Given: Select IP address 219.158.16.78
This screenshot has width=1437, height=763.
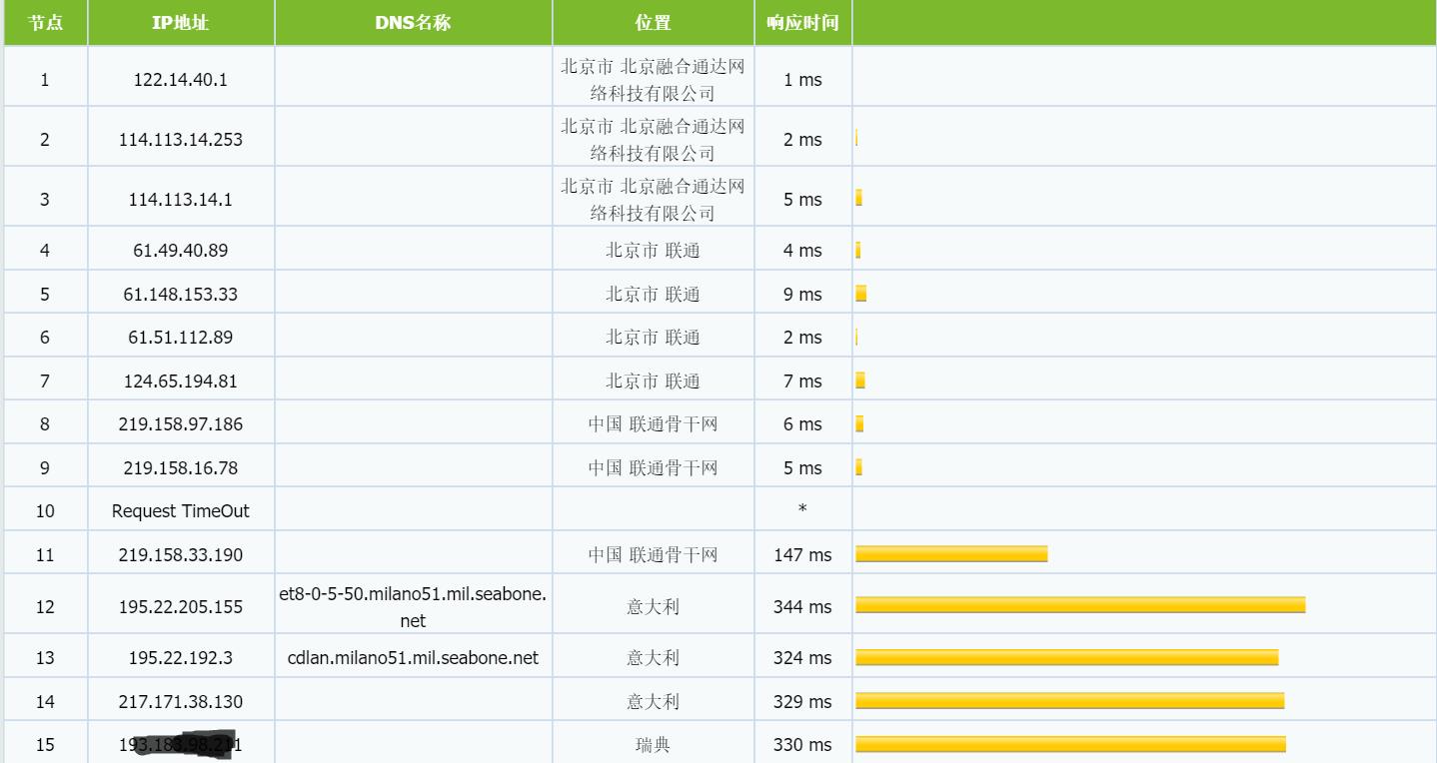Looking at the screenshot, I should 181,468.
